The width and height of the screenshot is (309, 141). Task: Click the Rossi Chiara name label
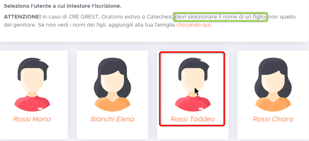pos(273,119)
